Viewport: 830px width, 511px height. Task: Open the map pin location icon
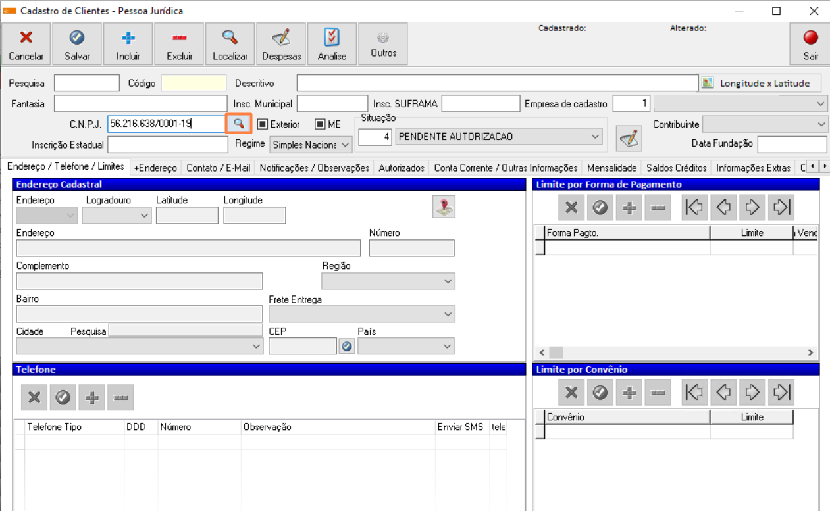coord(444,207)
